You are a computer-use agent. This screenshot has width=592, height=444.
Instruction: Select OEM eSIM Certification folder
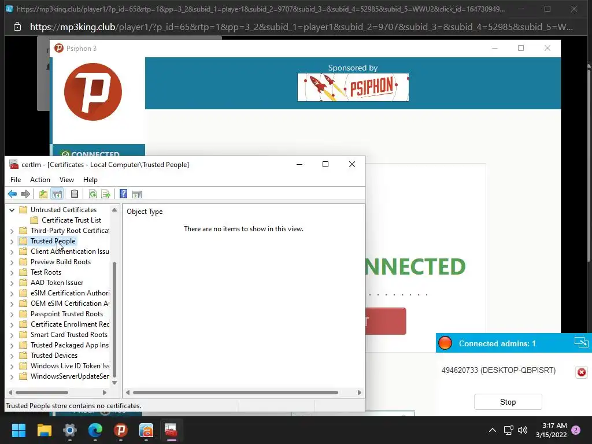[x=70, y=304]
